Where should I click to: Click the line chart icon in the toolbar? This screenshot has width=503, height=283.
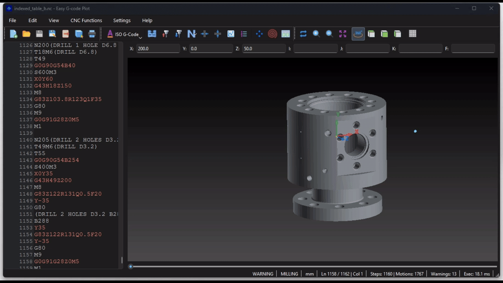231,34
